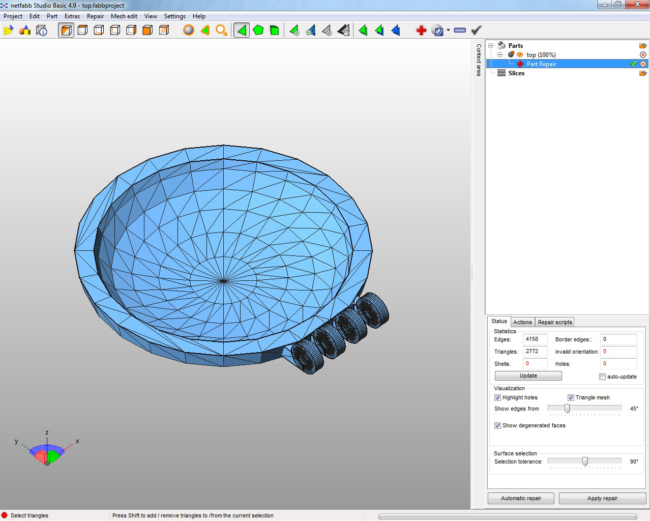
Task: Open the Repair menu
Action: pyautogui.click(x=95, y=16)
